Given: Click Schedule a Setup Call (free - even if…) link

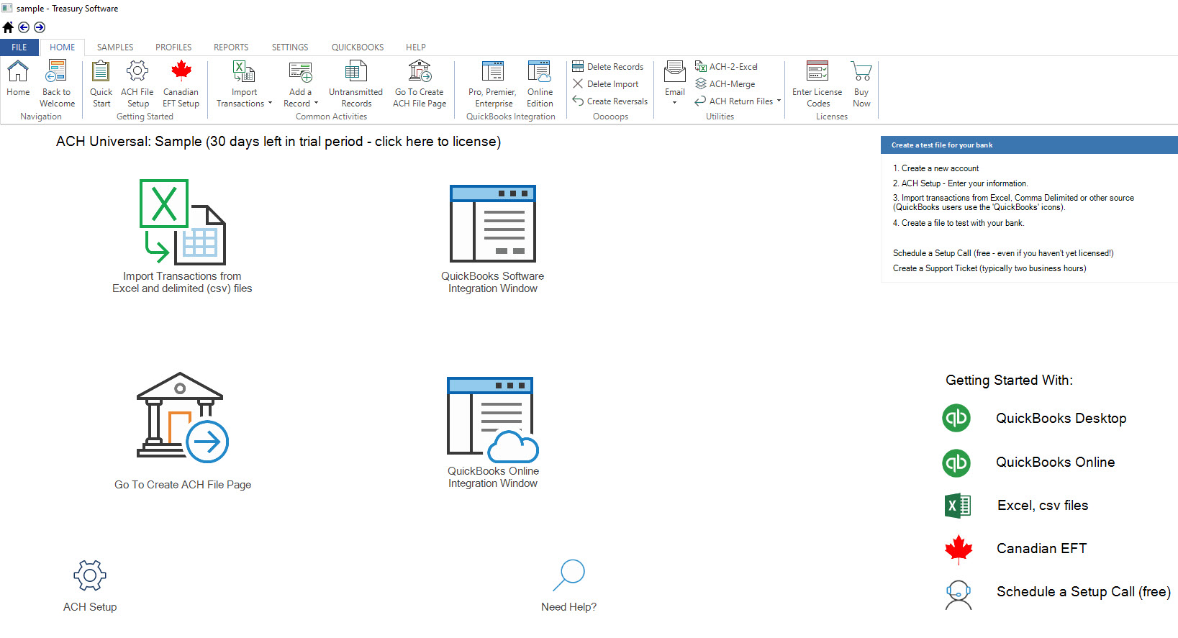Looking at the screenshot, I should click(x=1003, y=253).
